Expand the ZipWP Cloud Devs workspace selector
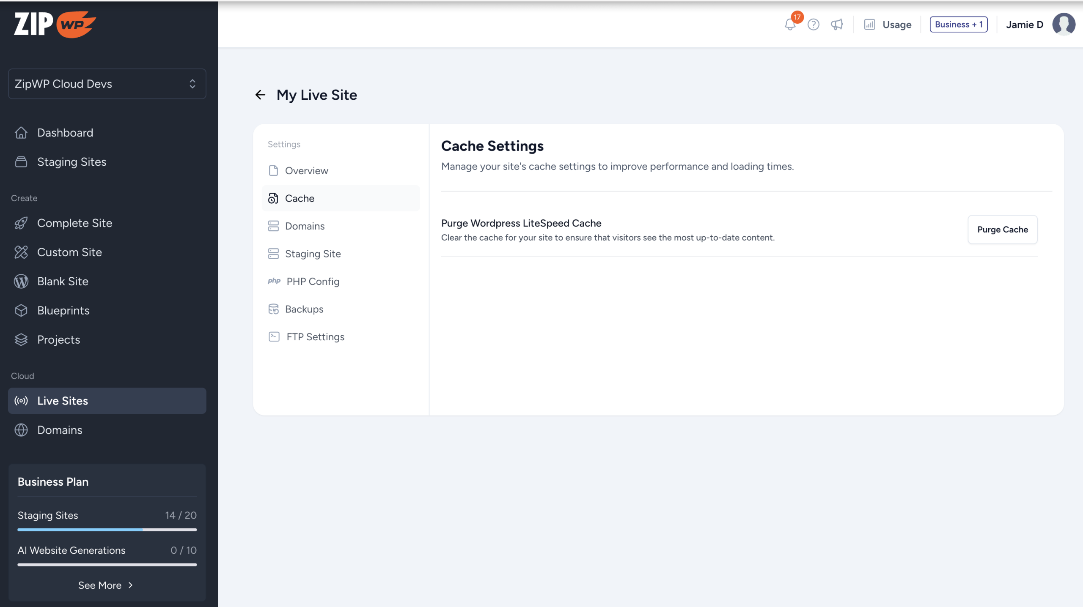1083x607 pixels. 107,84
